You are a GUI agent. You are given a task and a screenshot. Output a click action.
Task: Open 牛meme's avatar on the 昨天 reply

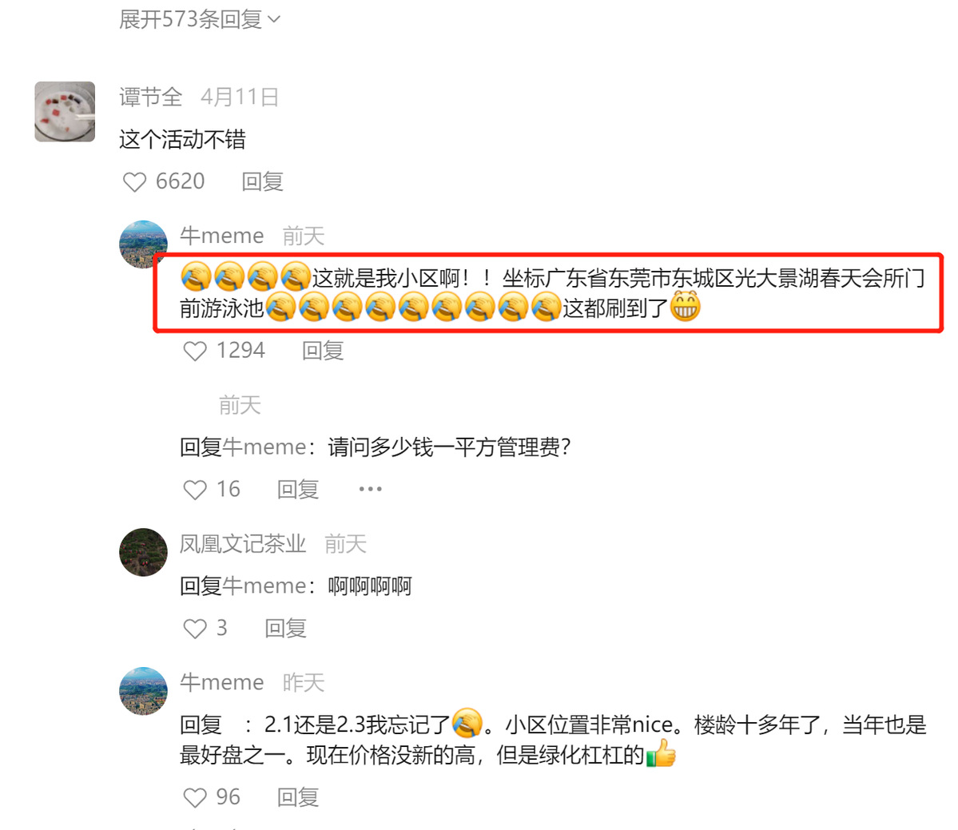click(x=143, y=691)
